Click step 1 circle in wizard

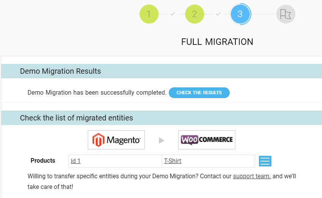pos(149,14)
